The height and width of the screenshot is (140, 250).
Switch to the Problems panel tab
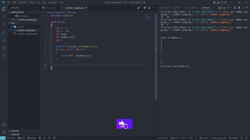click(x=165, y=8)
